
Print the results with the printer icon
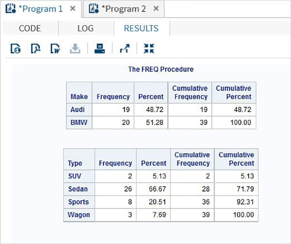[99, 49]
